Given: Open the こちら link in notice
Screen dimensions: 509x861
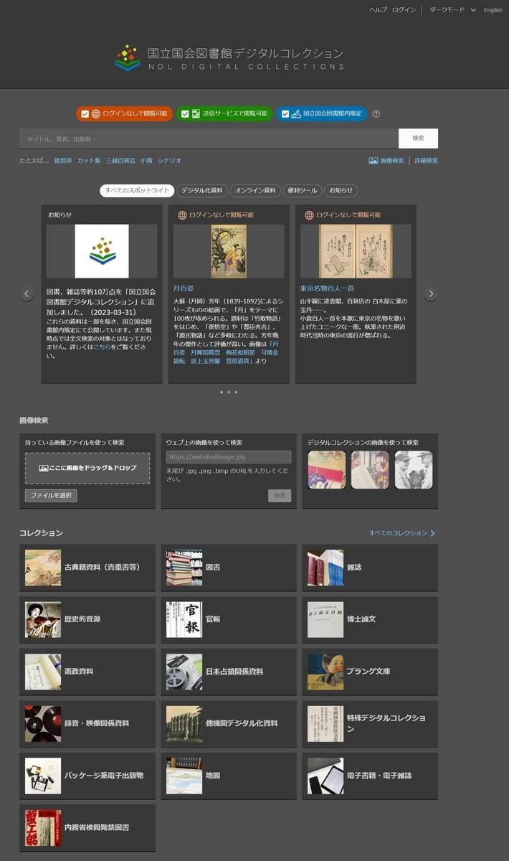Looking at the screenshot, I should pos(102,347).
